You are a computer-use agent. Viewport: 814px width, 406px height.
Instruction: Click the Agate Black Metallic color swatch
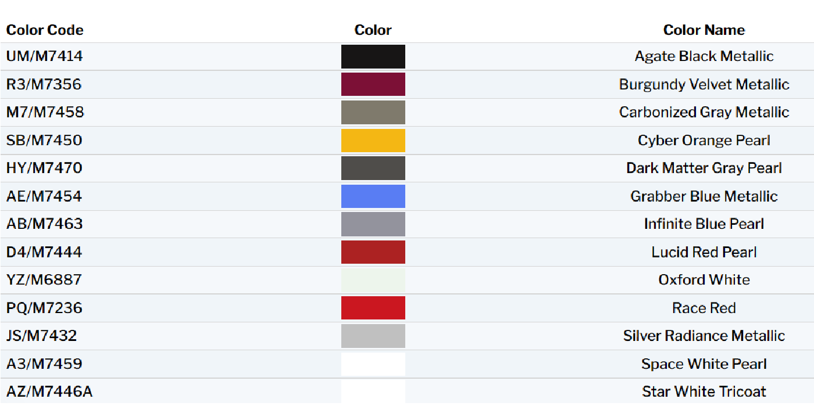tap(373, 57)
